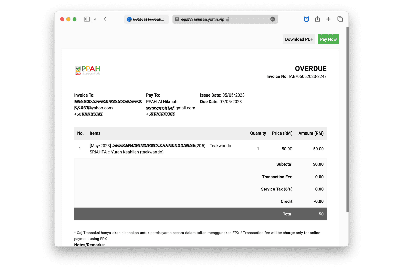Click the Amount (RM) column header
This screenshot has height=269, width=403.
pyautogui.click(x=311, y=133)
